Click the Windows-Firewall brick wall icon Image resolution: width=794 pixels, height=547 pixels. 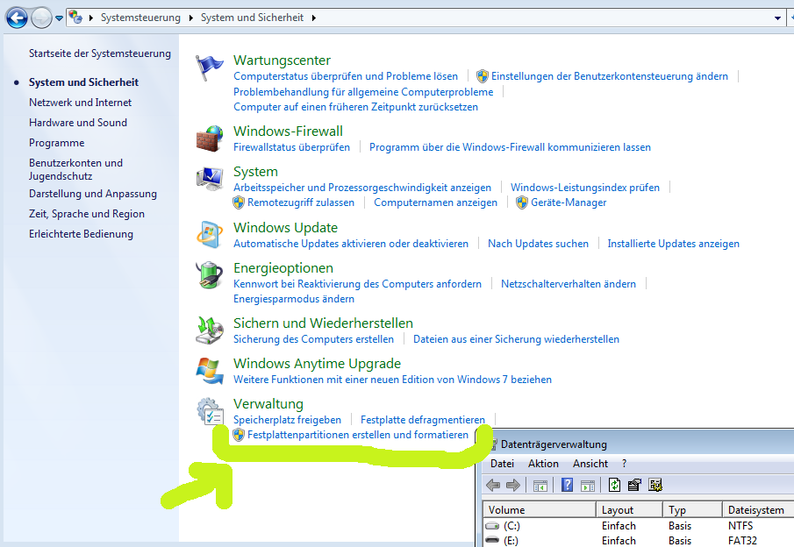tap(209, 139)
